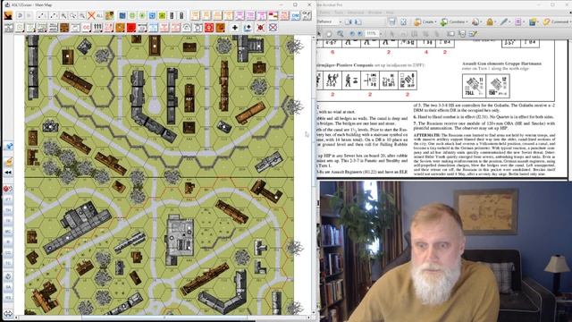Image resolution: width=572 pixels, height=322 pixels.
Task: Click the OM button in top toolbar
Action: 296,15
